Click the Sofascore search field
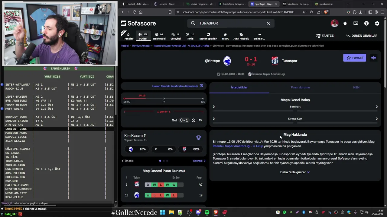The width and height of the screenshot is (387, 217). coord(231,23)
